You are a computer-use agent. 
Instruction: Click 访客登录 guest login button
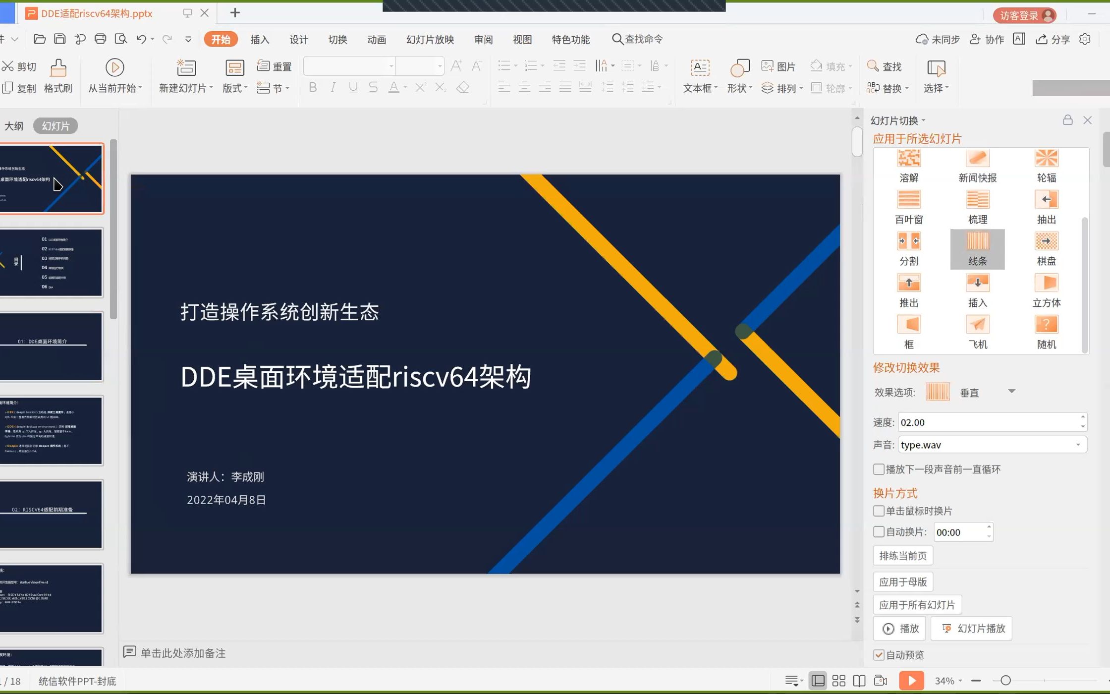tap(1025, 15)
